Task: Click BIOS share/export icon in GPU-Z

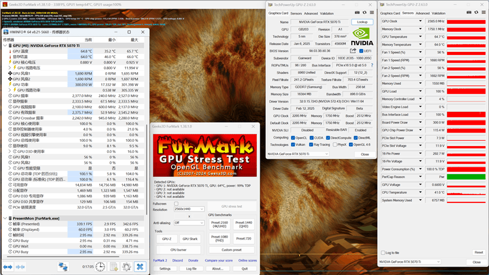Action: click(x=353, y=51)
